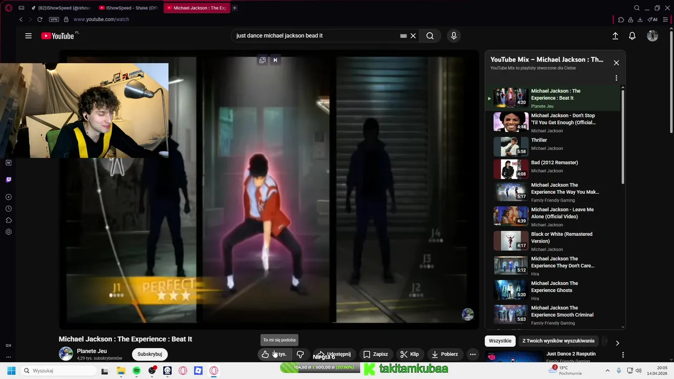Close the YouTube Mix playlist panel
674x379 pixels.
click(x=616, y=63)
